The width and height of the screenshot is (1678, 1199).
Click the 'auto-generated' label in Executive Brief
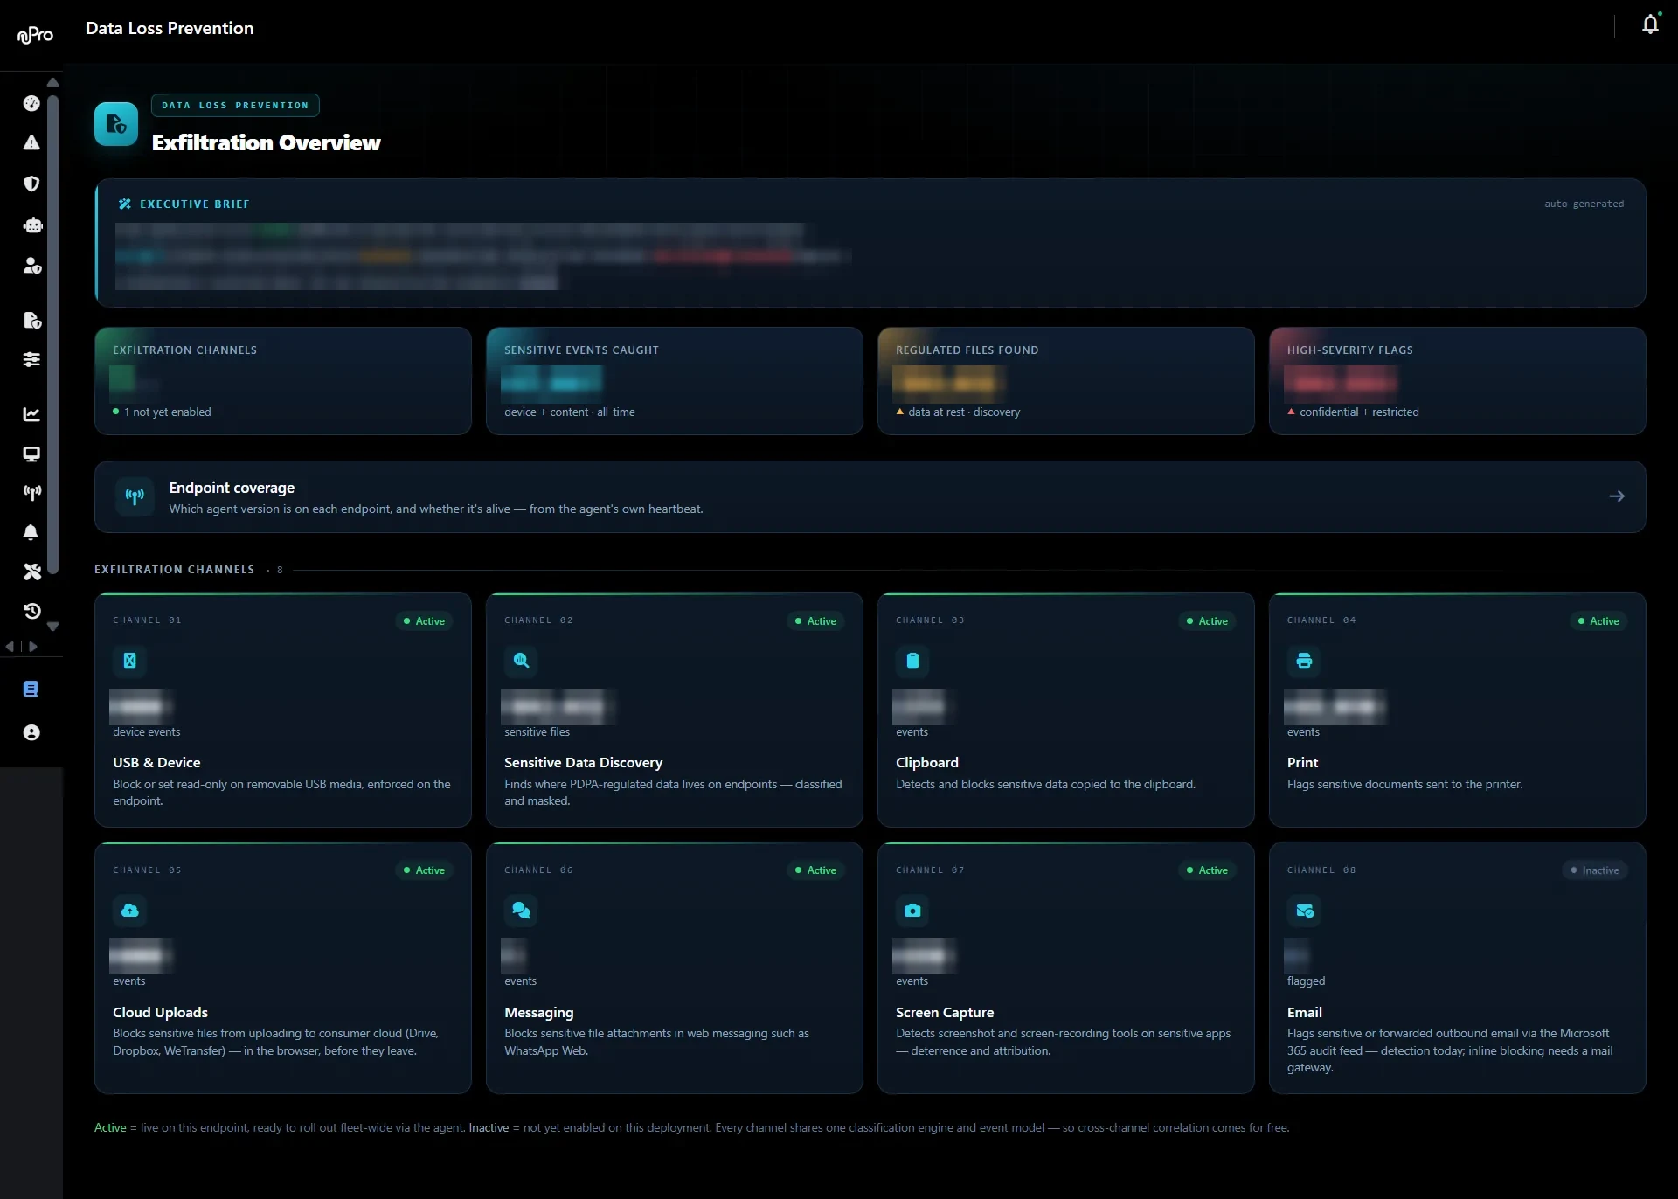pos(1584,204)
